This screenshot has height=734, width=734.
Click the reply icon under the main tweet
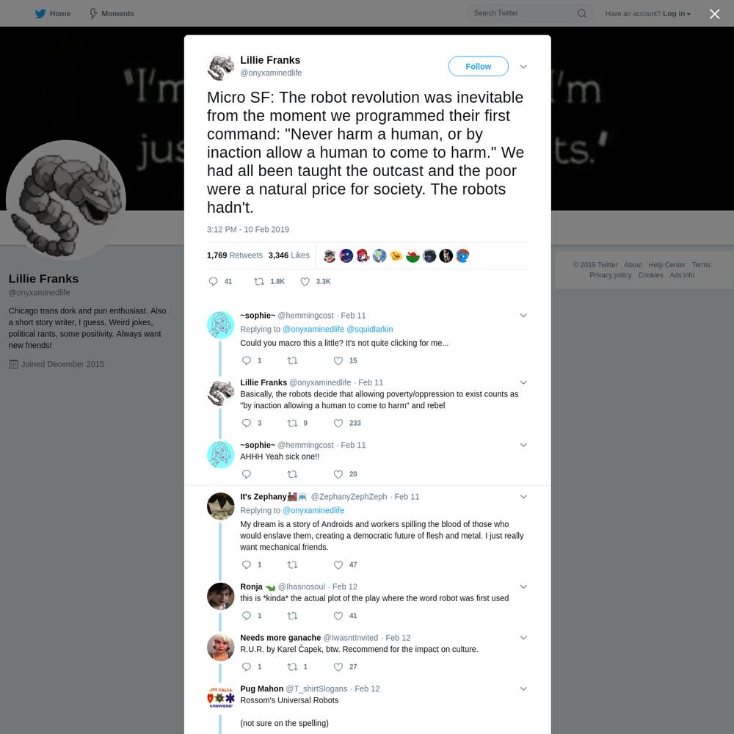pyautogui.click(x=213, y=281)
